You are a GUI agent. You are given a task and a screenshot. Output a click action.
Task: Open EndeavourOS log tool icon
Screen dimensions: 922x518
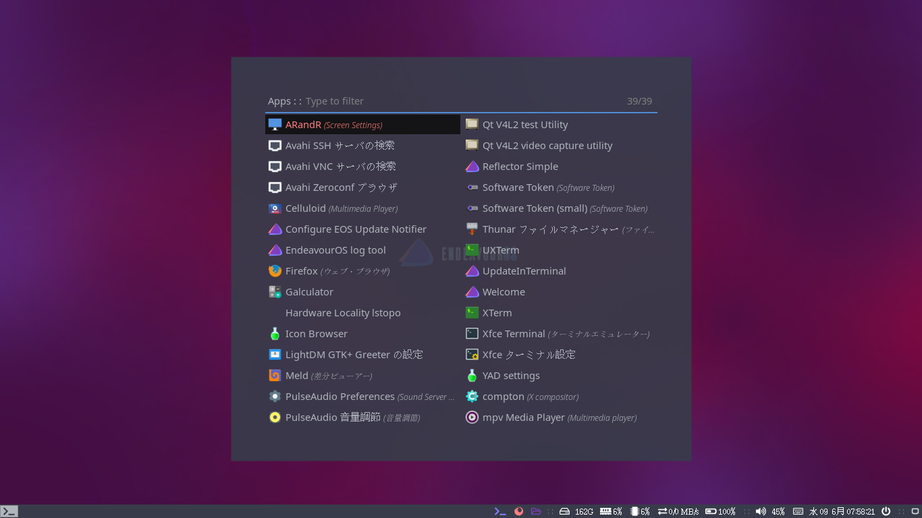(x=275, y=250)
